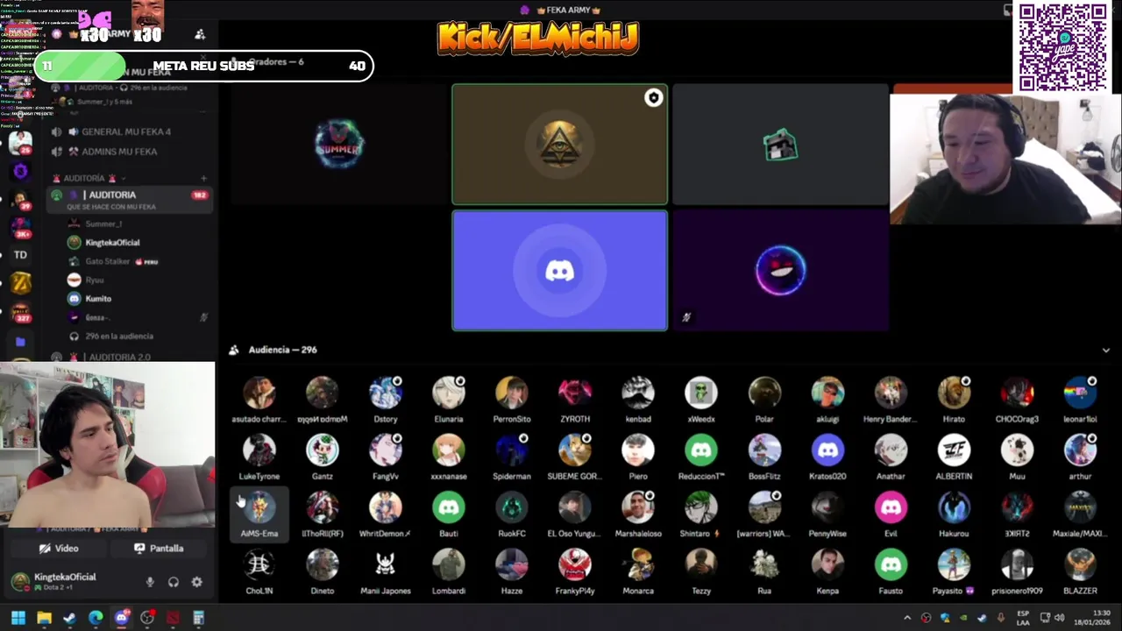Screen dimensions: 1122x631
Task: Open Kratos020 audience member avatar
Action: tap(827, 450)
